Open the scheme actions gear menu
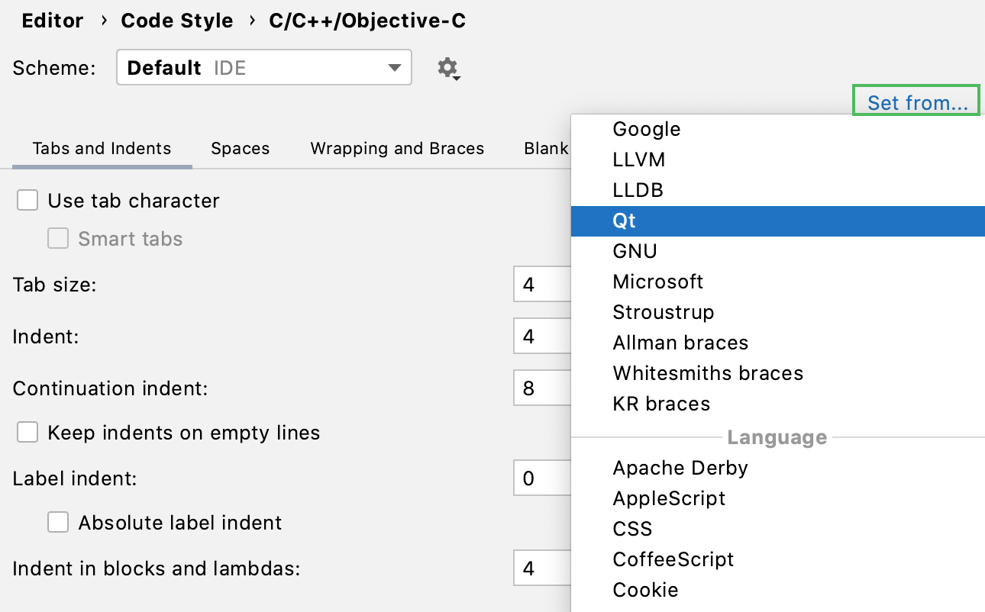Viewport: 985px width, 612px height. (448, 68)
